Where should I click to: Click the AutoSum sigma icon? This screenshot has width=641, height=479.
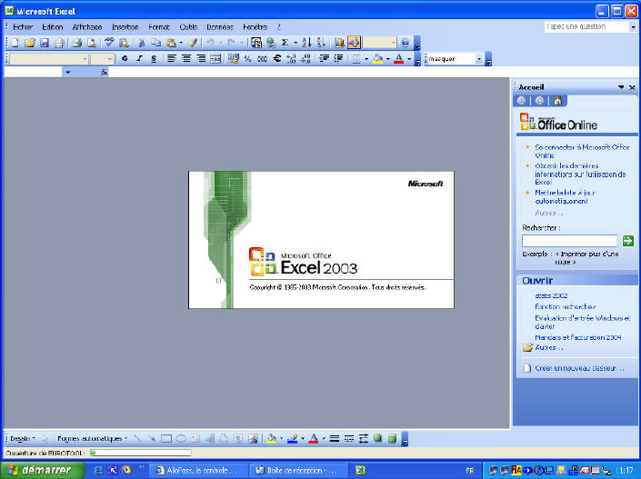coord(285,43)
